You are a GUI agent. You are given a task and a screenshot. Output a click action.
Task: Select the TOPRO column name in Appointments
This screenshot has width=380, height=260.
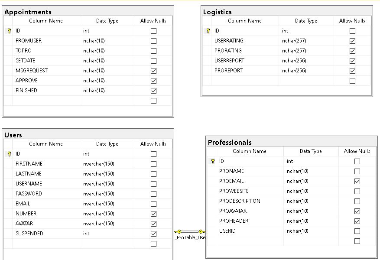coord(23,51)
